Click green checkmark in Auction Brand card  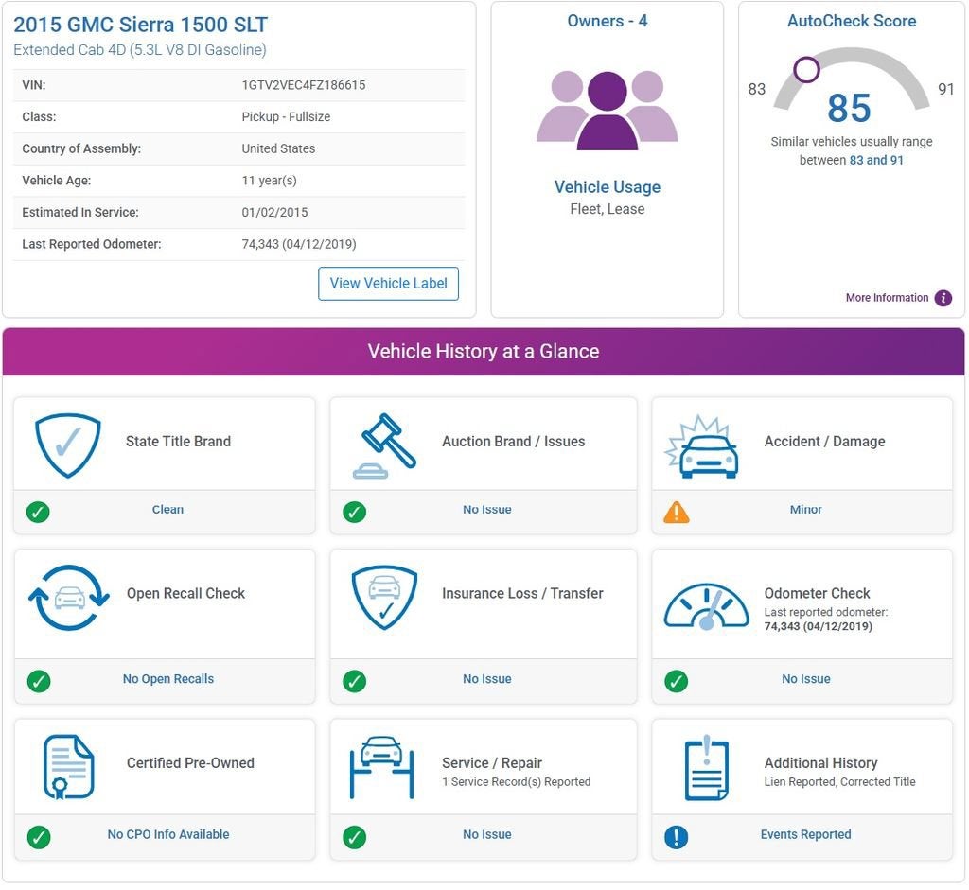(355, 512)
